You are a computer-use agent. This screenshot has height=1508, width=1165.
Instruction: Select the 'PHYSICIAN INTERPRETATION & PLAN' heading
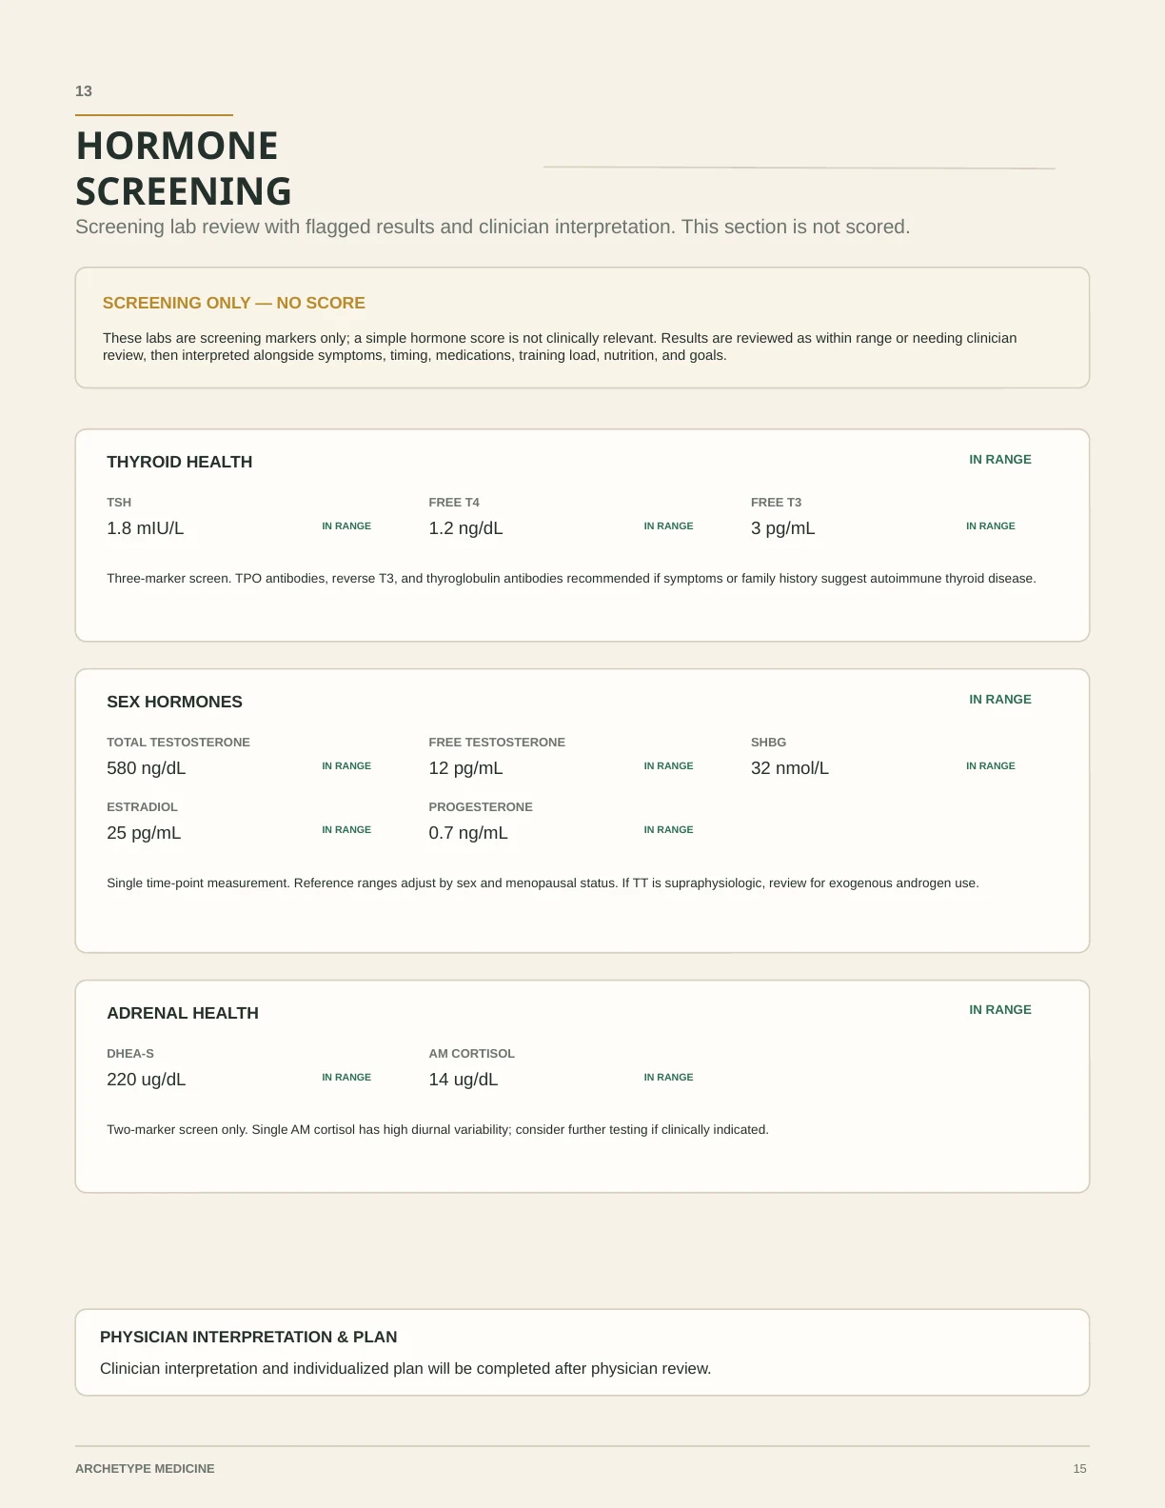[248, 1338]
